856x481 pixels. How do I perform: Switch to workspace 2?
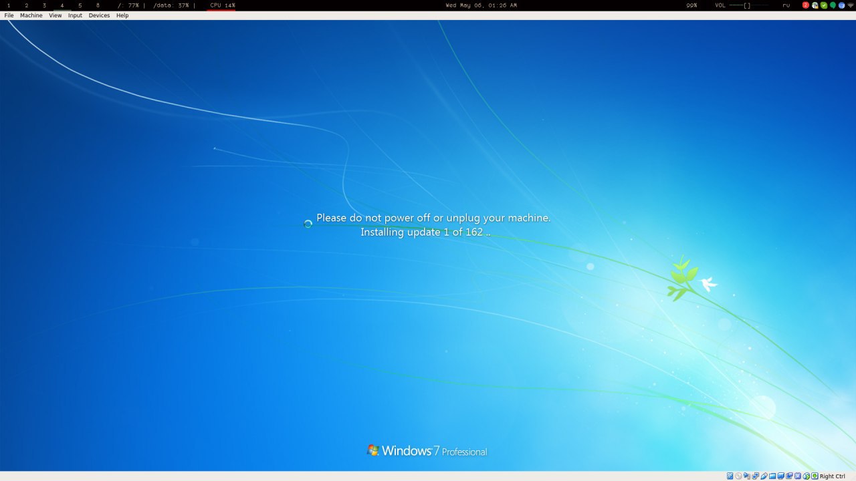pyautogui.click(x=27, y=5)
